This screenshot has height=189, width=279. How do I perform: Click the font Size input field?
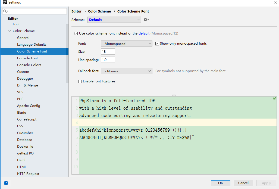108,52
